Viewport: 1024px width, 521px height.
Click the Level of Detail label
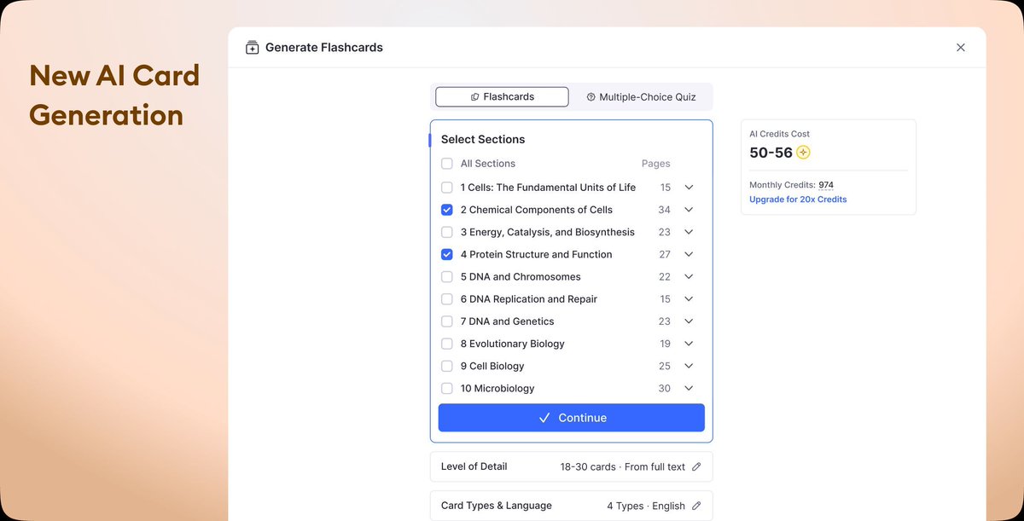coord(474,466)
